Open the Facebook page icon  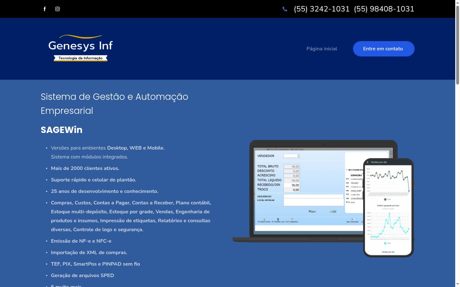coord(45,9)
